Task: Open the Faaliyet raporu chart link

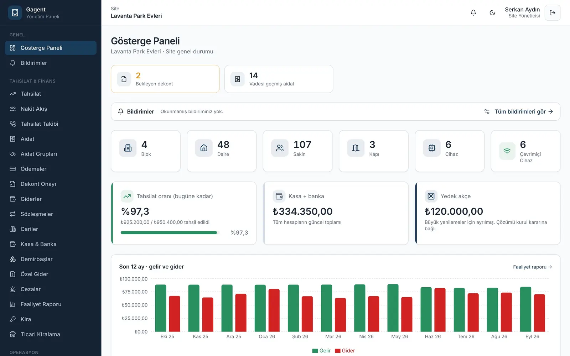Action: [x=532, y=267]
